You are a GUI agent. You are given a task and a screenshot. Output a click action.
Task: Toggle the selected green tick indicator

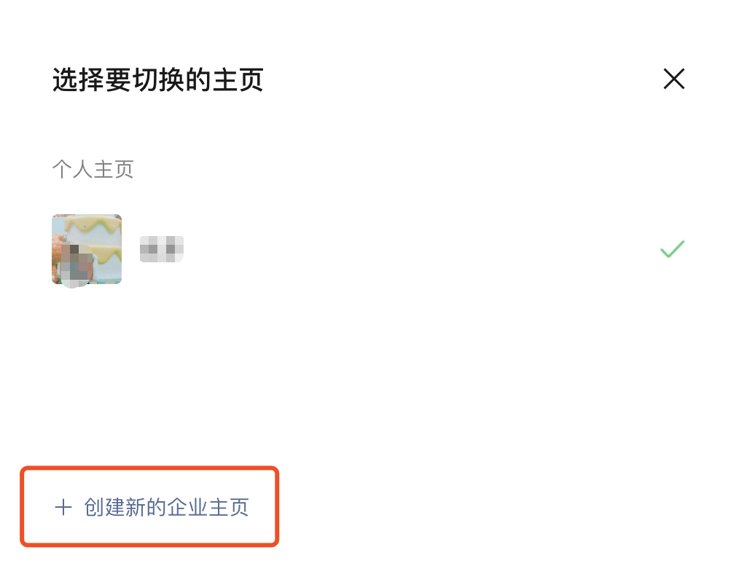coord(672,248)
